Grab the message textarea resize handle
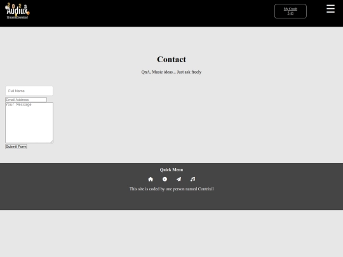Viewport: 343px width, 257px height. [51, 142]
